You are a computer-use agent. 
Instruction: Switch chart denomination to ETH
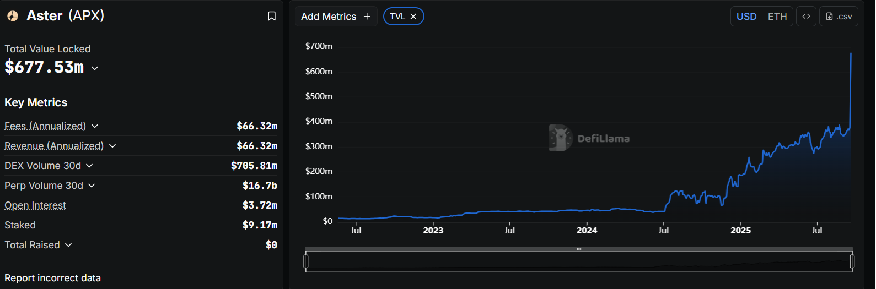[x=777, y=17]
